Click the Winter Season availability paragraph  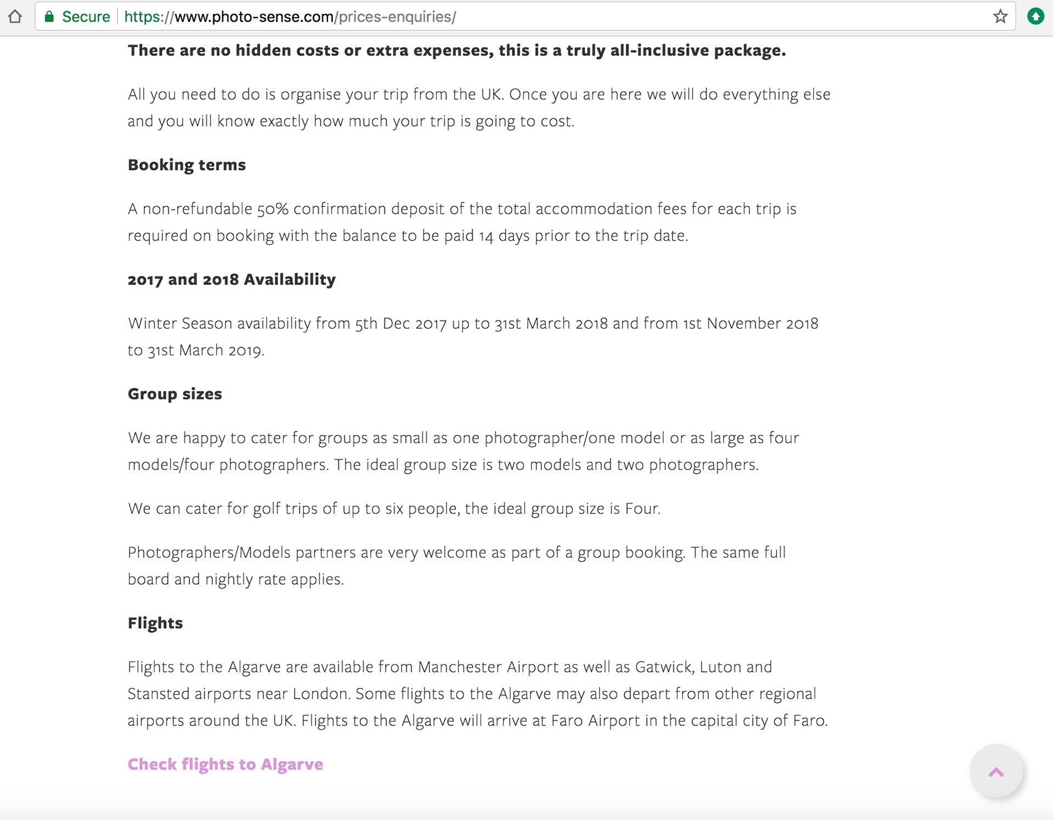tap(473, 336)
